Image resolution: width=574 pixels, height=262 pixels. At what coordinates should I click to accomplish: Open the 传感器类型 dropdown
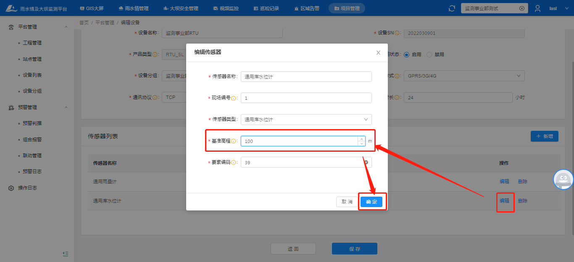(306, 119)
